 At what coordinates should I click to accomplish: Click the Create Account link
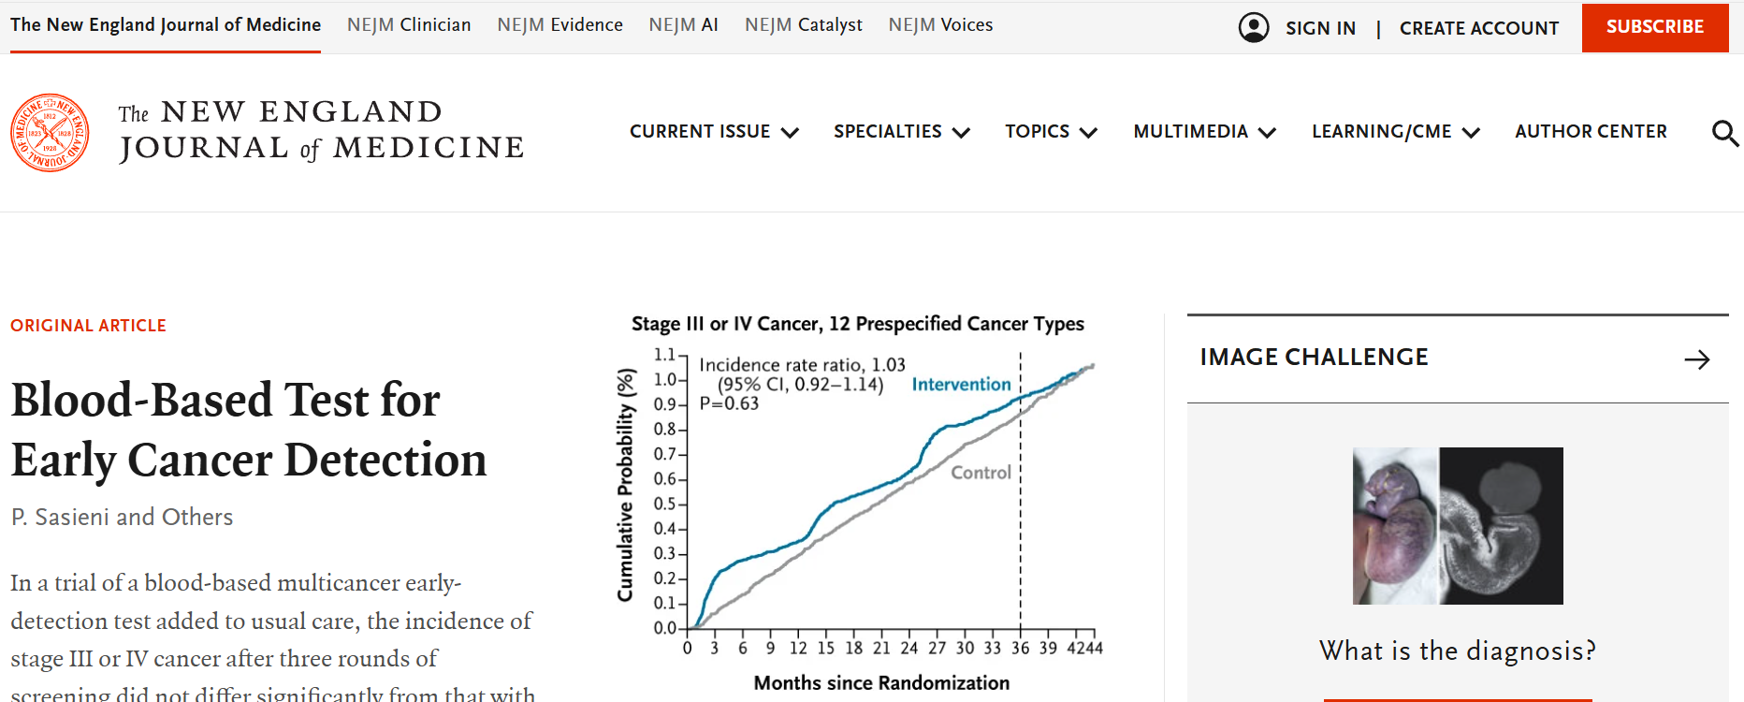(1479, 28)
